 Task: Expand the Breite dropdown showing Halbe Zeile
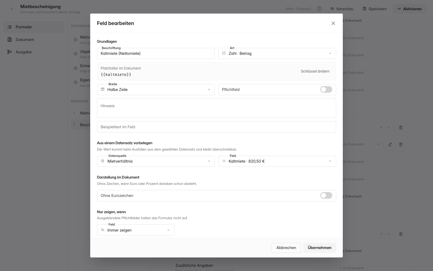[156, 89]
